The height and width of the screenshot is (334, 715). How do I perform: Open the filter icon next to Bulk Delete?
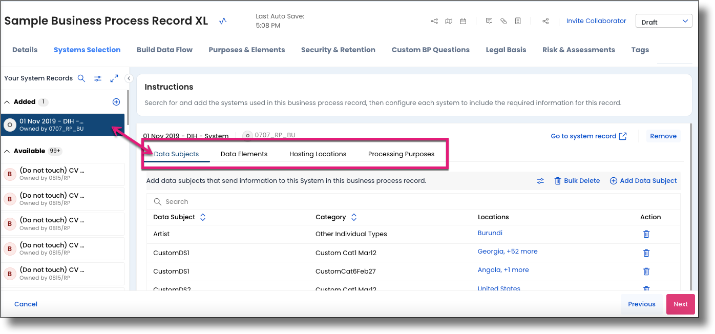pos(540,180)
